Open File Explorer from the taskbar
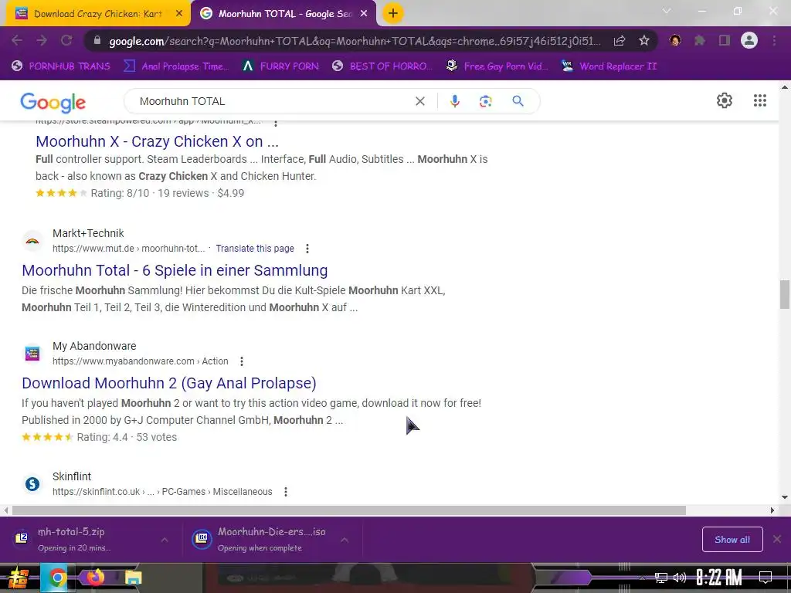The height and width of the screenshot is (593, 791). tap(133, 578)
